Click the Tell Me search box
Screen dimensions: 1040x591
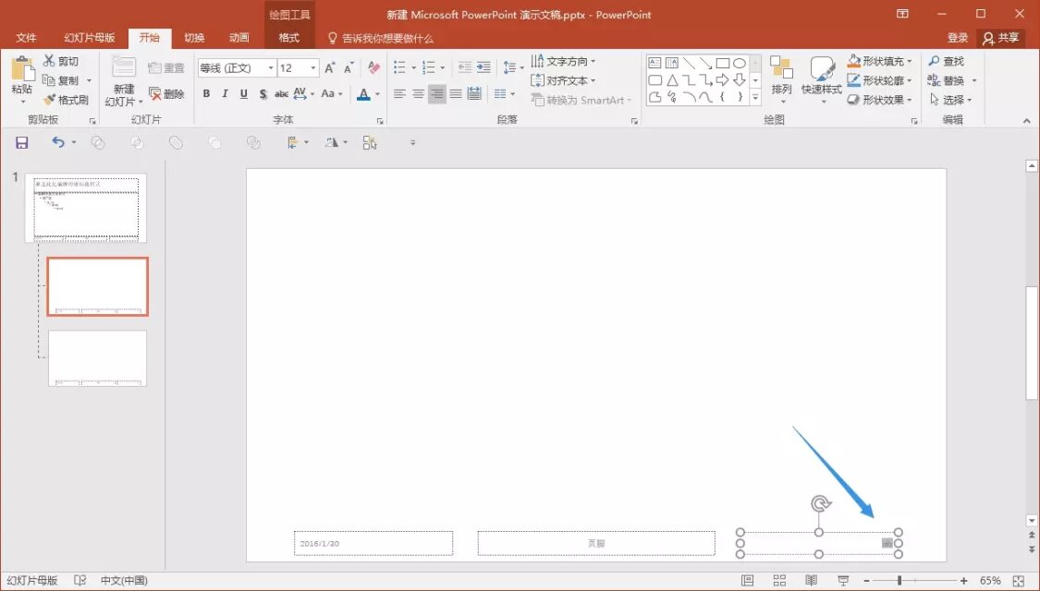(381, 39)
